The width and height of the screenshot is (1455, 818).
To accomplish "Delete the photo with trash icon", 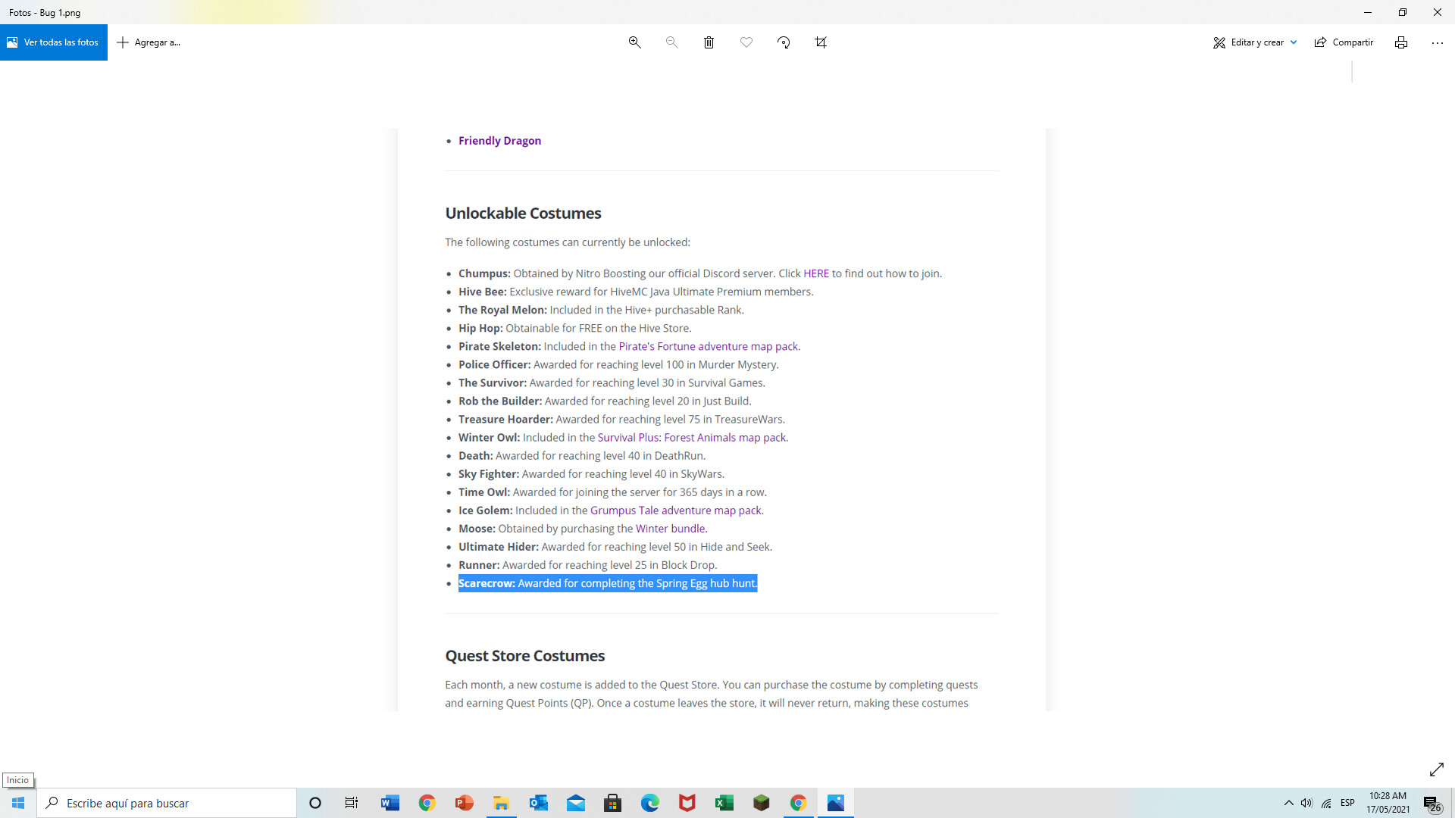I will click(x=709, y=42).
